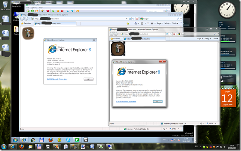Click Back button in remote-session IE window
The image size is (241, 151).
pyautogui.click(x=22, y=19)
